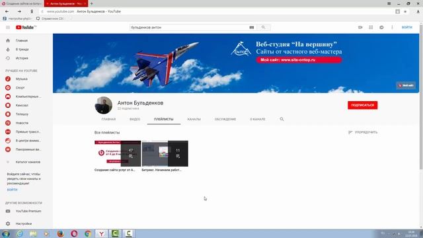The width and height of the screenshot is (423, 238).
Task: Open the 47-video playlist thumbnail
Action: pos(118,153)
